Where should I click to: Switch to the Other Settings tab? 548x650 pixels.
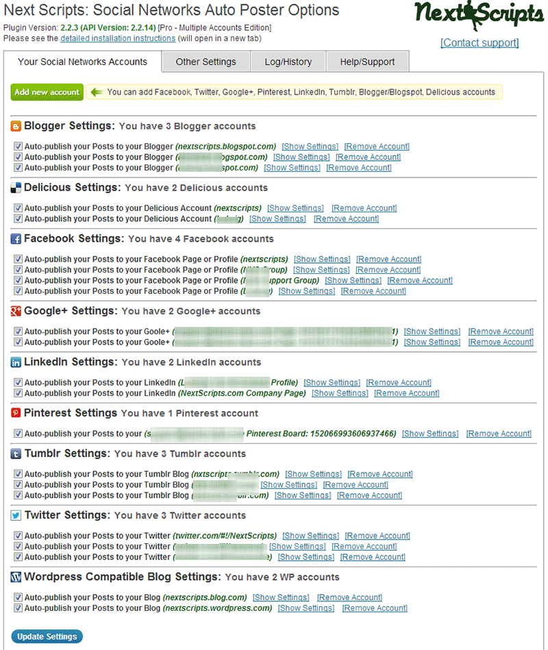(206, 62)
